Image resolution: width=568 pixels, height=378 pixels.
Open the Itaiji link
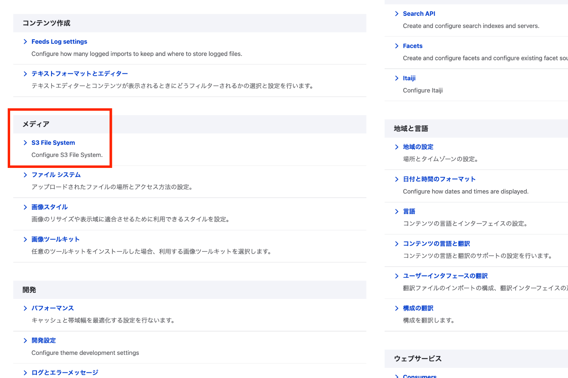click(409, 78)
